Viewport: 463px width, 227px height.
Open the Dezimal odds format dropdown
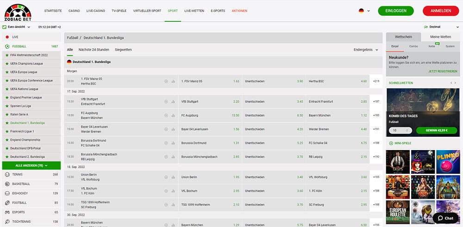click(x=440, y=27)
